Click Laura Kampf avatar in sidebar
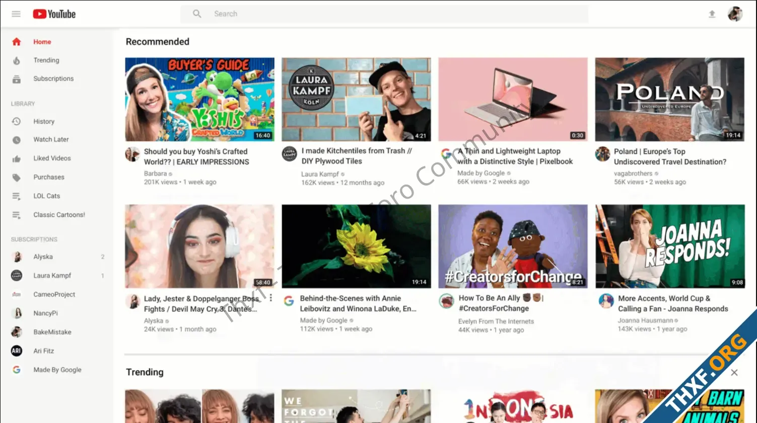 pyautogui.click(x=17, y=276)
